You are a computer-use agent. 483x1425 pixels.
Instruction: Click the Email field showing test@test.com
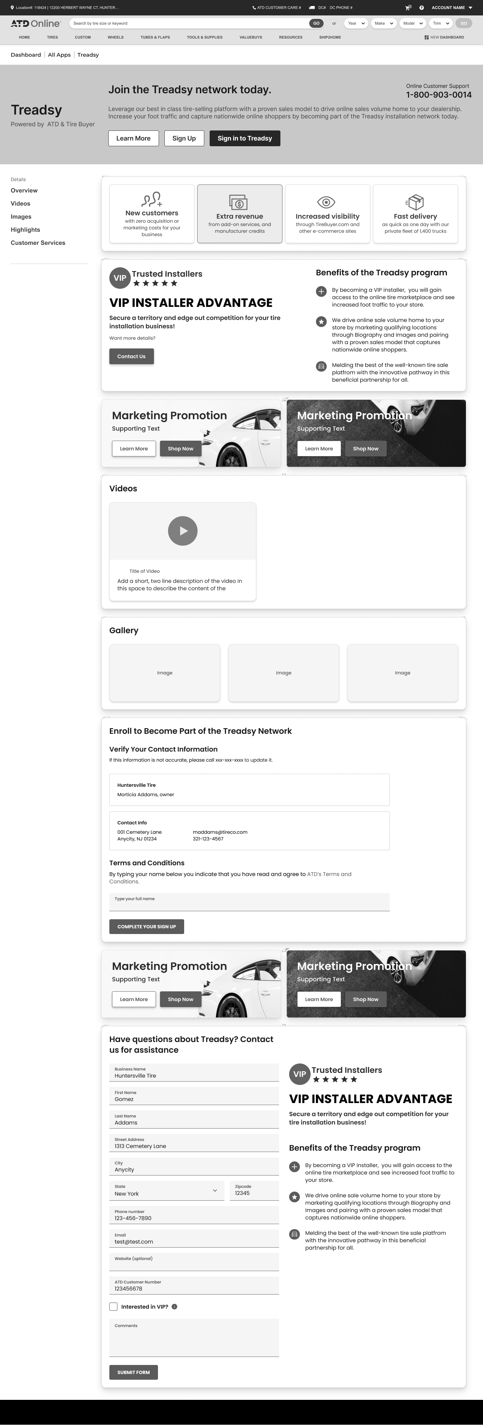[194, 1239]
